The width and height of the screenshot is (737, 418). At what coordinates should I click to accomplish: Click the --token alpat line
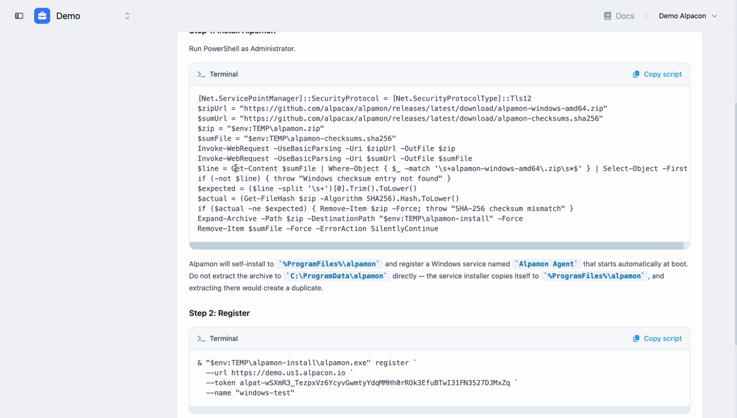tap(362, 383)
